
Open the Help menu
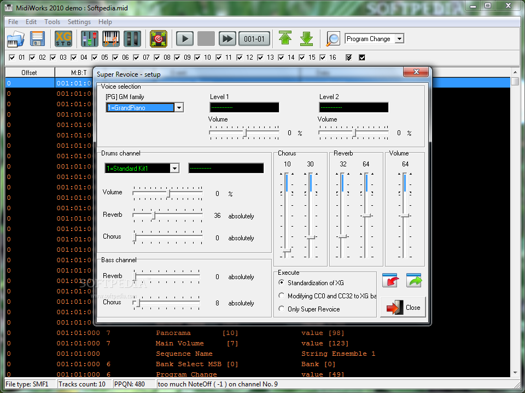105,22
